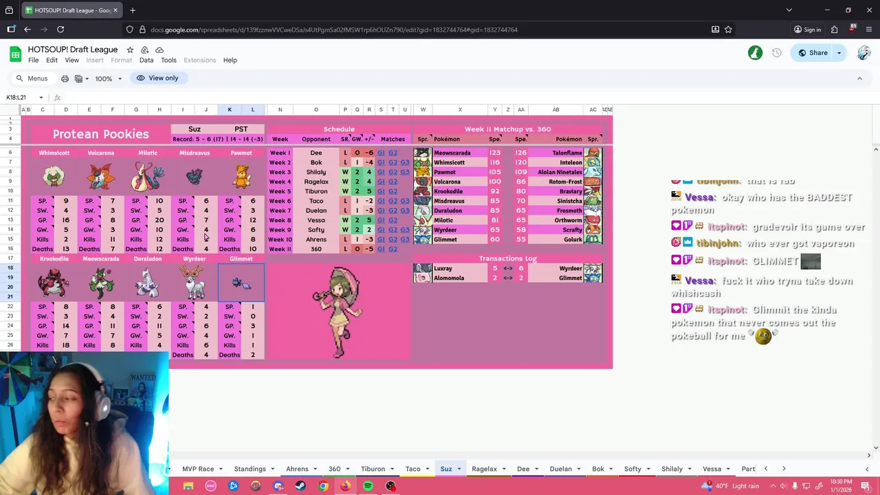Open Spotify from the taskbar
This screenshot has width=880, height=495.
[x=368, y=486]
